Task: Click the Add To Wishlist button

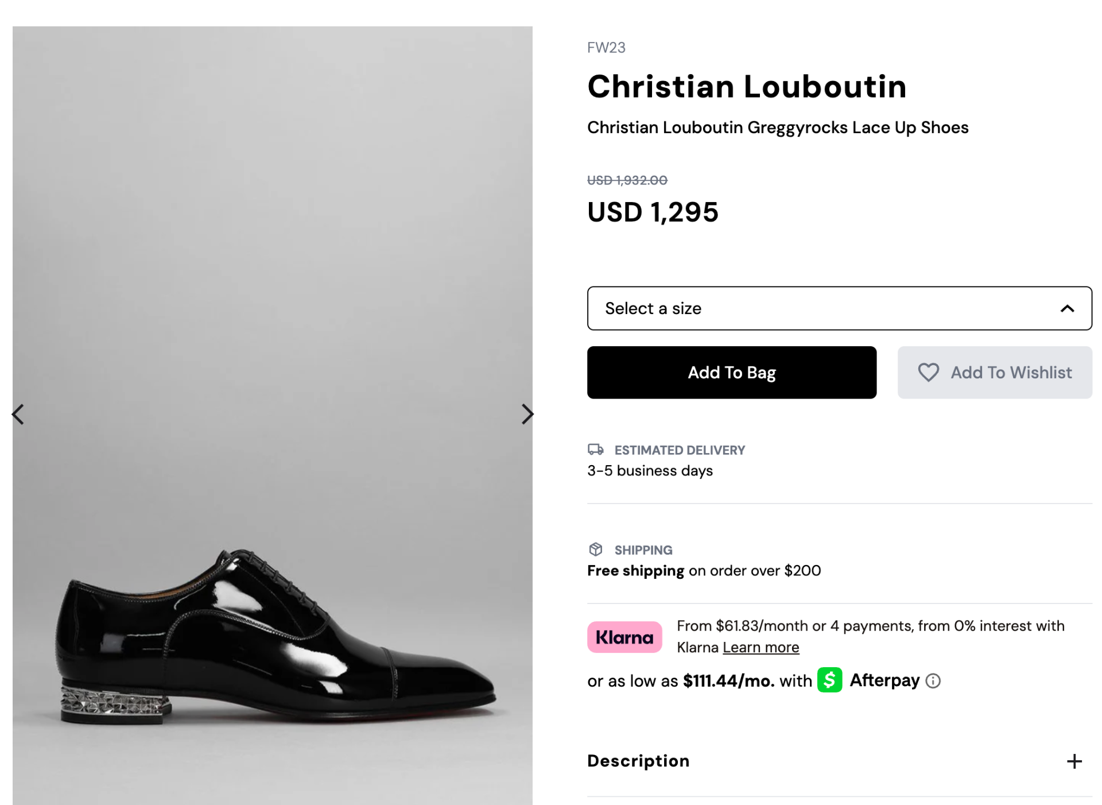Action: [995, 373]
